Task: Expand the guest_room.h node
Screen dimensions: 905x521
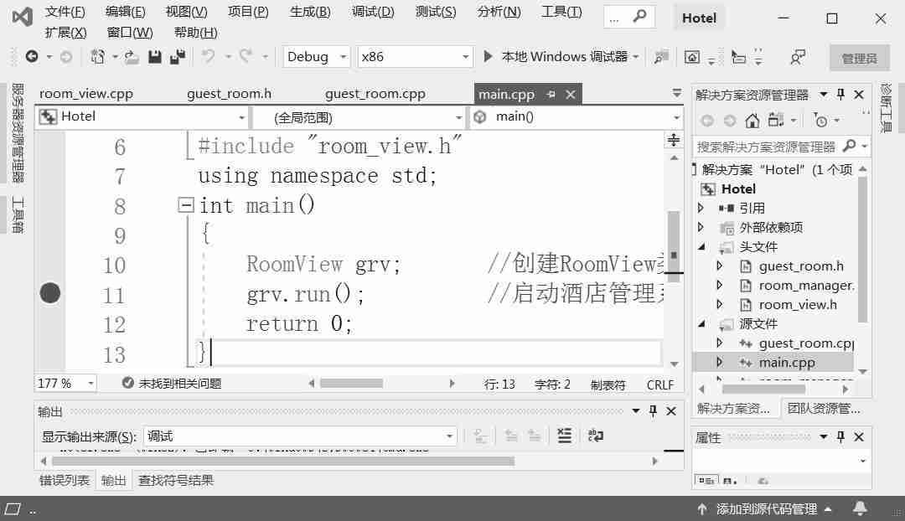Action: (719, 266)
